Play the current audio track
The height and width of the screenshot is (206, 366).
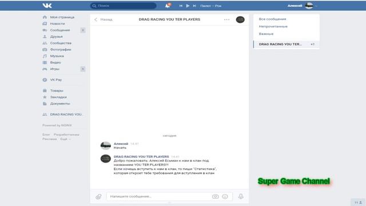188,6
